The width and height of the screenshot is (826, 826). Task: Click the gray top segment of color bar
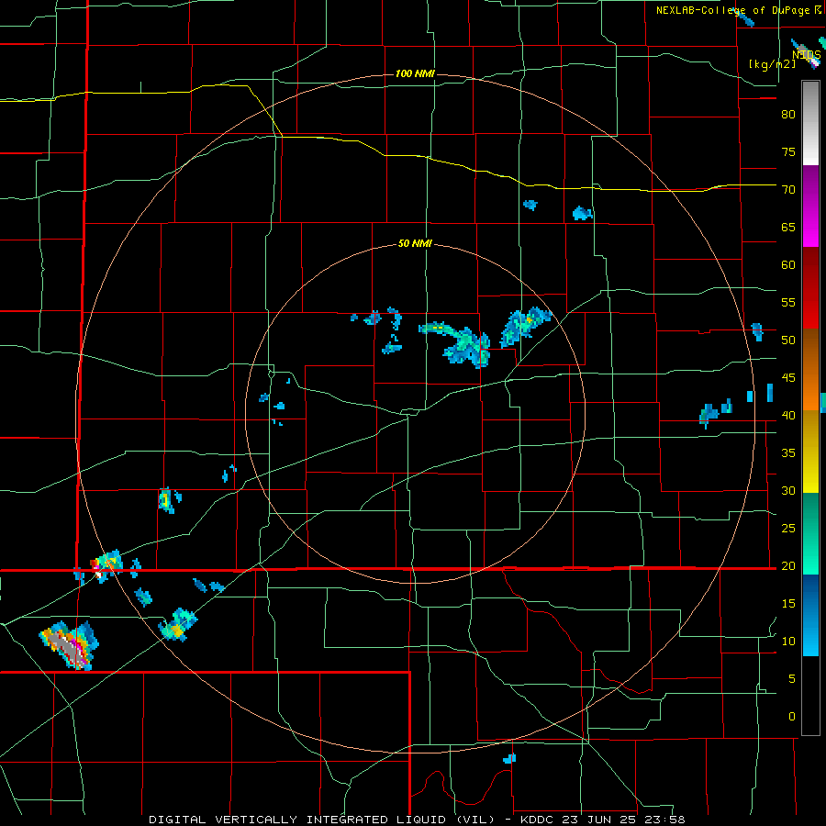[810, 123]
